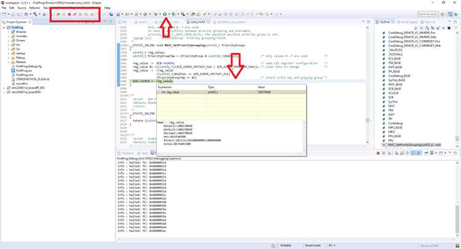461x249 pixels.
Task: Minimize the Project Explorer panel
Action: (x=105, y=22)
